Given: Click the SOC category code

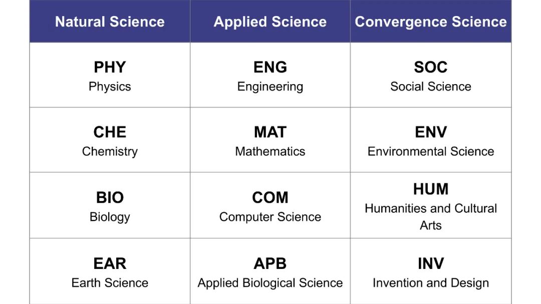Looking at the screenshot, I should pyautogui.click(x=431, y=67).
